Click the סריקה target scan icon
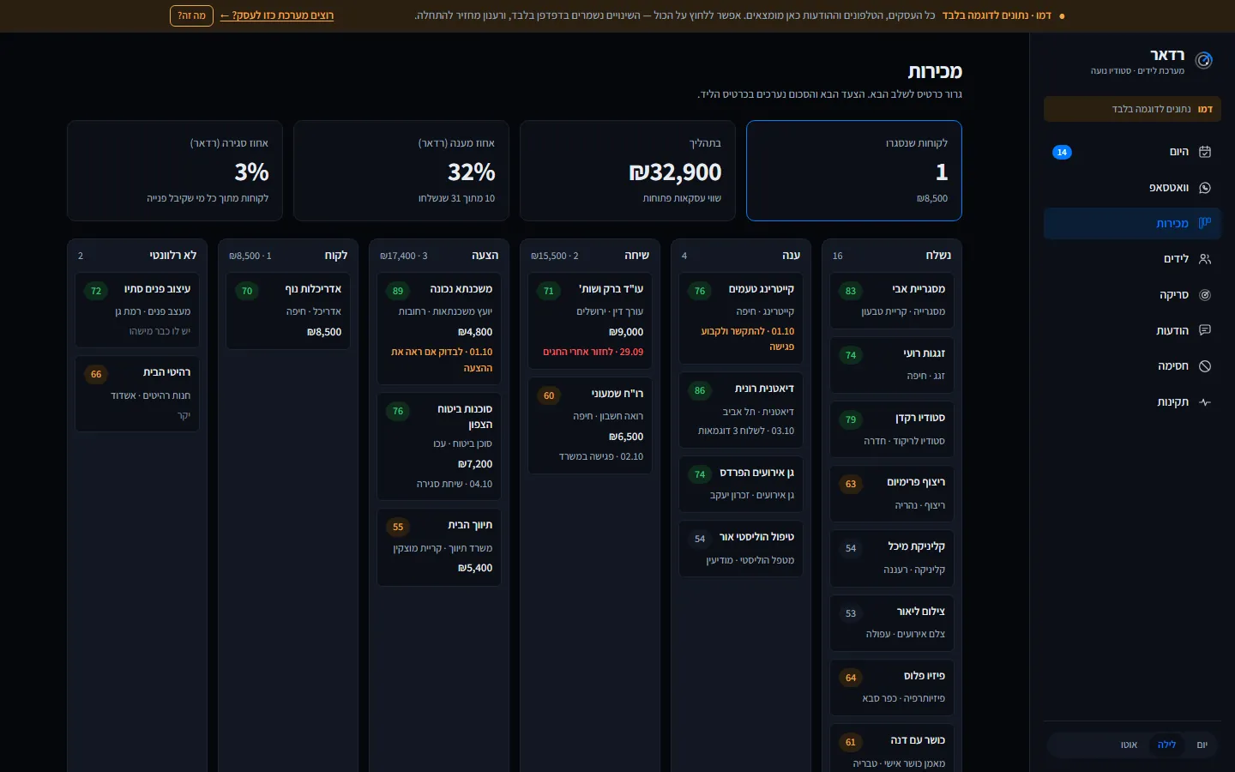The image size is (1235, 772). tap(1204, 295)
